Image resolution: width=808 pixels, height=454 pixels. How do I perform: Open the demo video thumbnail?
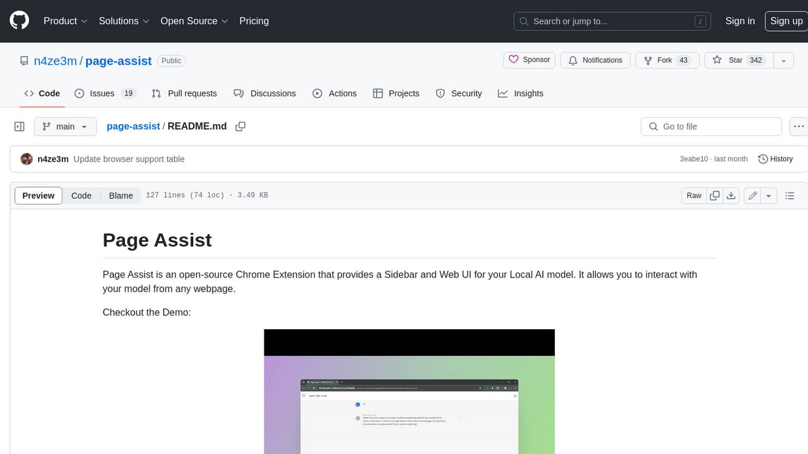(x=409, y=392)
